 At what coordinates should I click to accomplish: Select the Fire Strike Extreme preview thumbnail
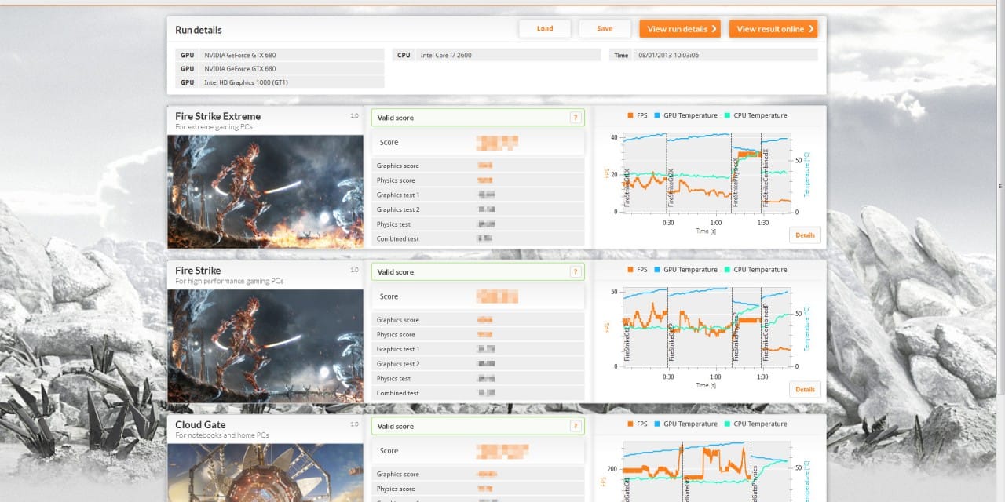tap(265, 191)
